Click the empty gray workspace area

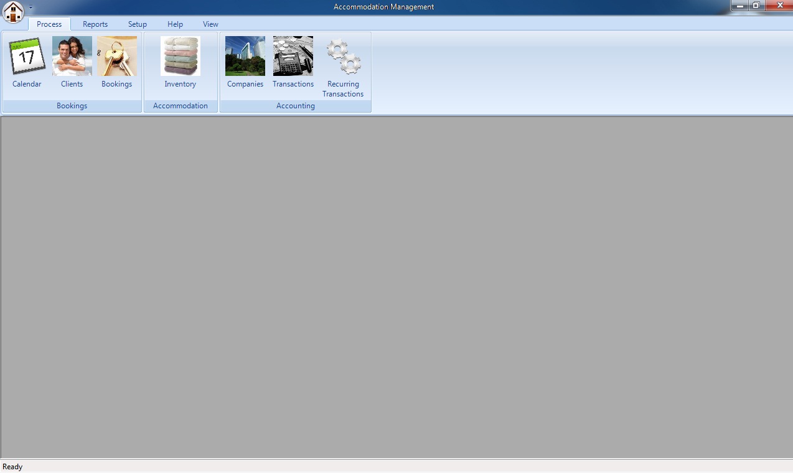point(396,286)
